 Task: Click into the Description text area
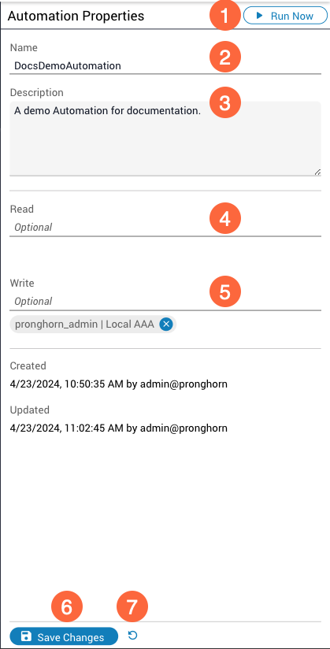(165, 139)
